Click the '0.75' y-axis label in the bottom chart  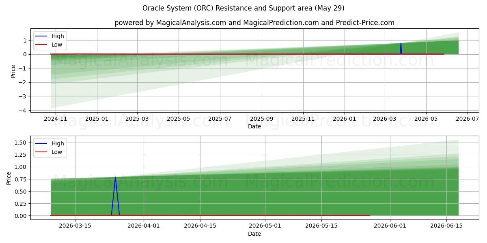pyautogui.click(x=21, y=179)
